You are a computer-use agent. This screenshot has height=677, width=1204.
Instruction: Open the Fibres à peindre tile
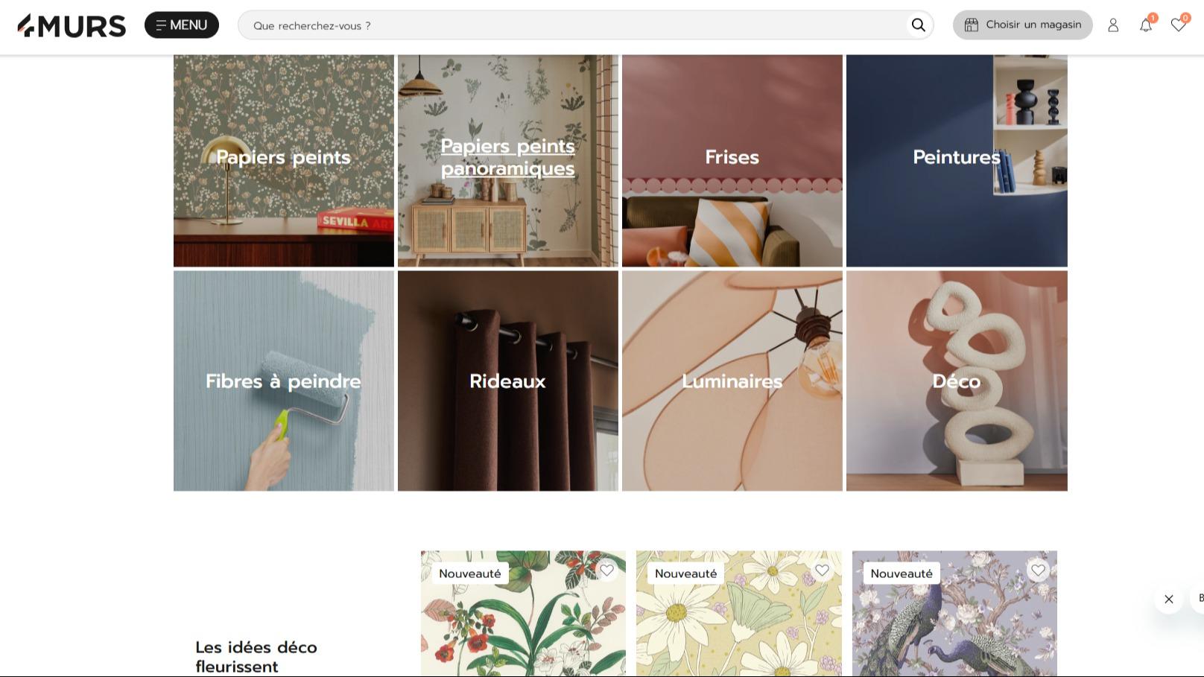[x=284, y=381]
